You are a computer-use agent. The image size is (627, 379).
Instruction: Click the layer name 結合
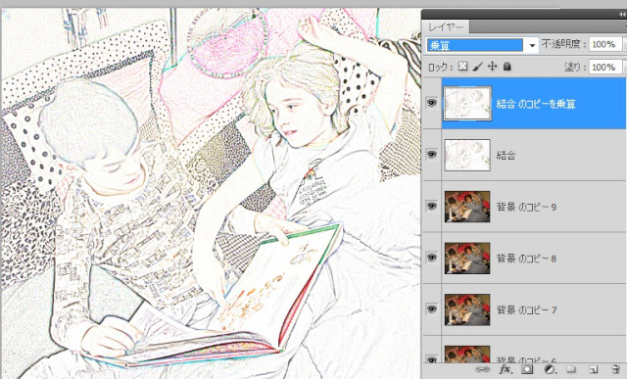506,155
